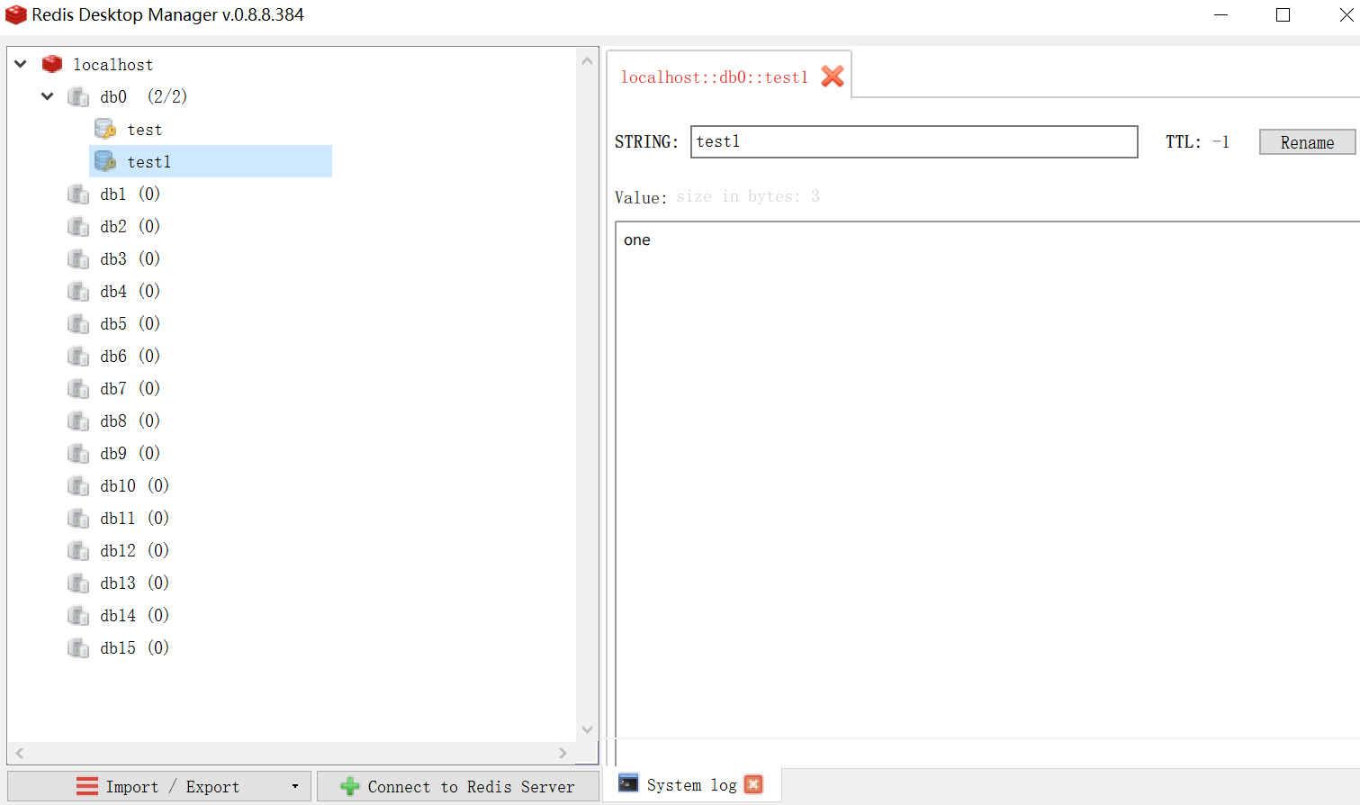Click the key name field containing test1
The width and height of the screenshot is (1360, 805).
pos(914,141)
